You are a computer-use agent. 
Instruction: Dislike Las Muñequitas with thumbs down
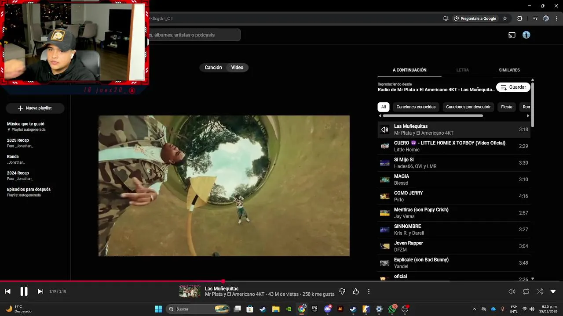[342, 291]
